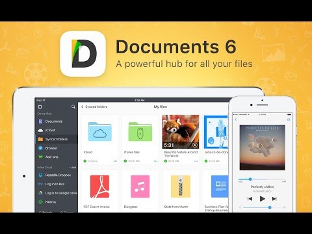Open the playlist icon on iPhone player

pyautogui.click(x=289, y=120)
